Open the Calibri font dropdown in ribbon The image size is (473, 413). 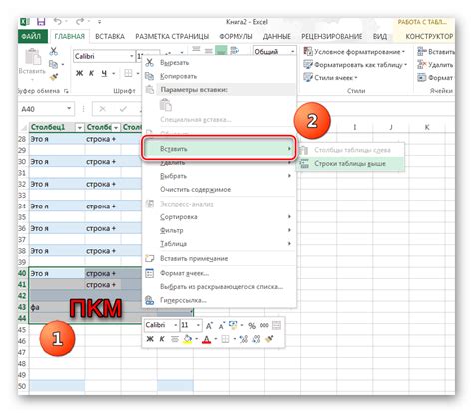[x=132, y=56]
